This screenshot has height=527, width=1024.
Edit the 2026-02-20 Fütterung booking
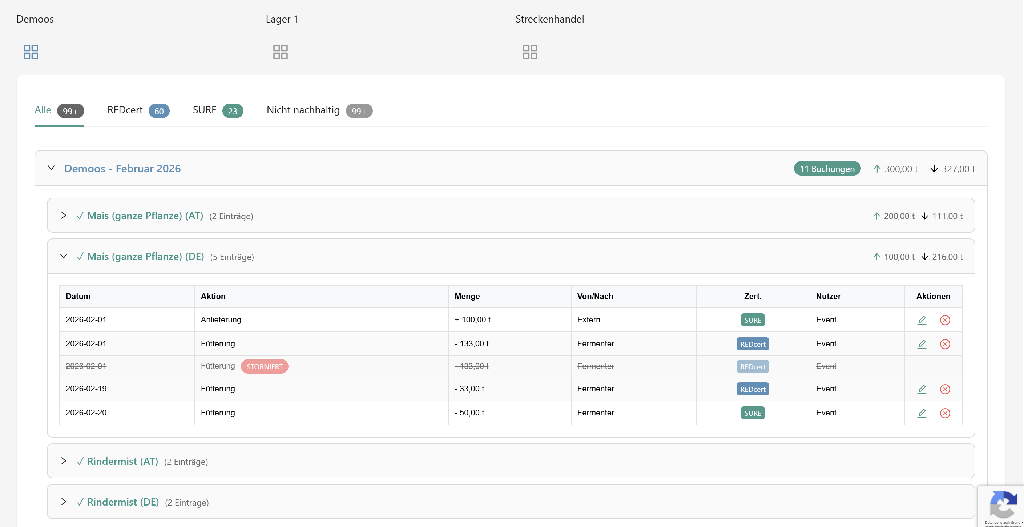tap(922, 413)
